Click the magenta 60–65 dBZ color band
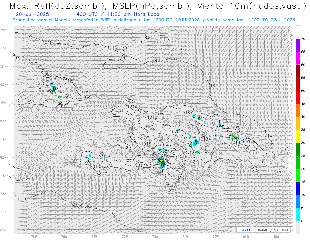 pyautogui.click(x=298, y=58)
